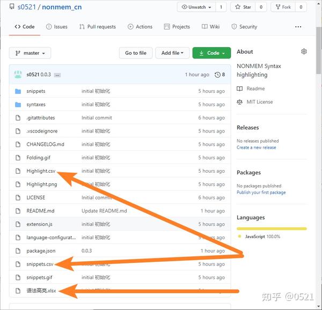Open the green Code dropdown
This screenshot has height=310, width=322.
pyautogui.click(x=211, y=53)
